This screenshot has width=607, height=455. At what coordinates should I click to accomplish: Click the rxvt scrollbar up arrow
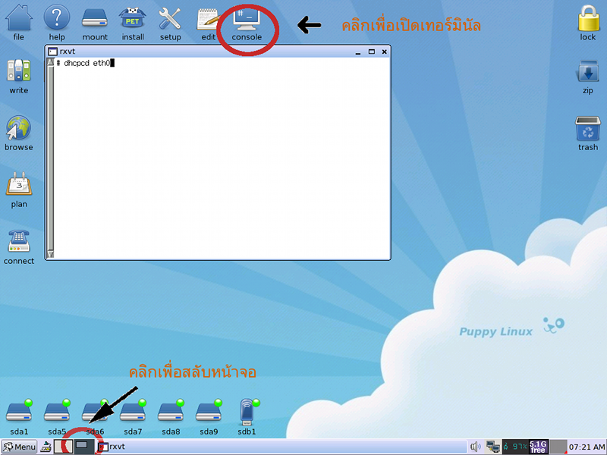tap(50, 62)
